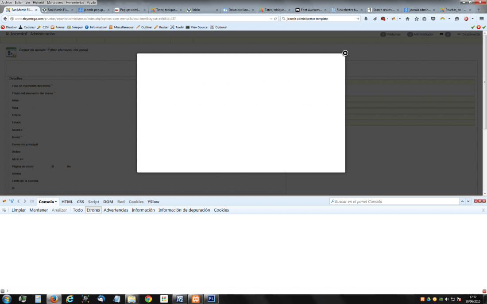Open the Historial menu
This screenshot has width=487, height=304.
[x=39, y=3]
